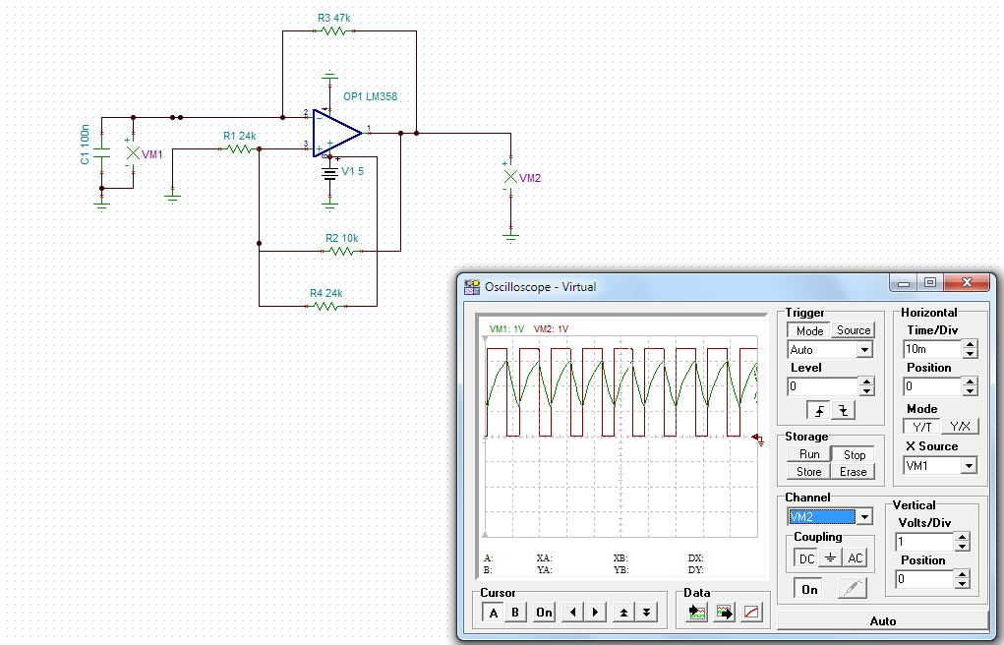Viewport: 1004px width, 645px height.
Task: Toggle cursor On button
Action: 544,613
